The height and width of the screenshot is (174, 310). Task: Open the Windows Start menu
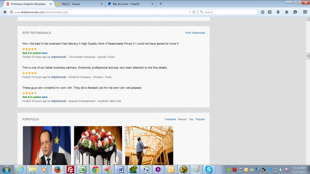[6, 170]
